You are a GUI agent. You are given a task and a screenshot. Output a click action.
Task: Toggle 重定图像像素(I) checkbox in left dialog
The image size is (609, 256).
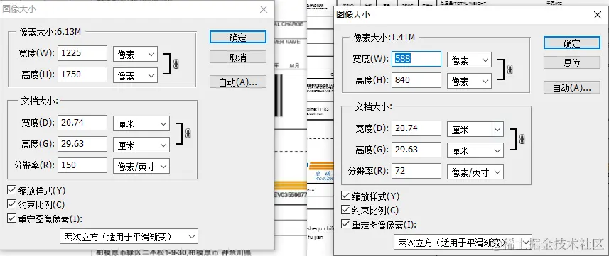(11, 218)
